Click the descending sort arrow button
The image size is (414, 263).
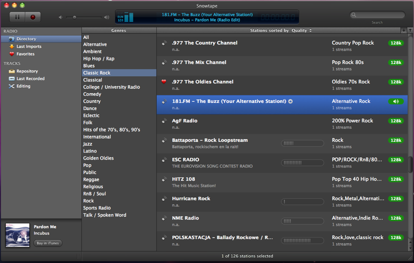point(404,30)
